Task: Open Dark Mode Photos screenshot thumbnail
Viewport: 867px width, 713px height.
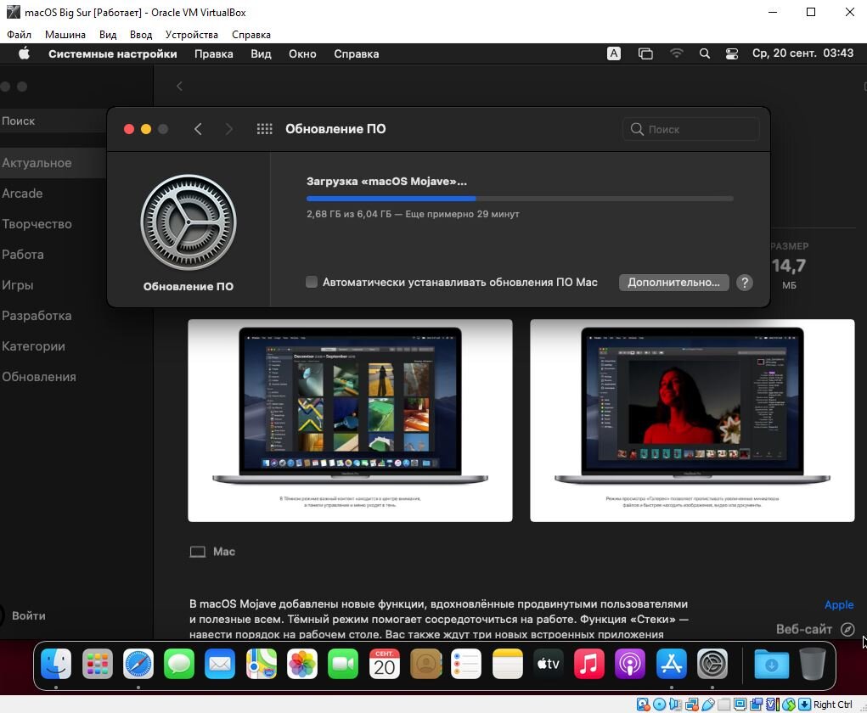Action: 350,420
